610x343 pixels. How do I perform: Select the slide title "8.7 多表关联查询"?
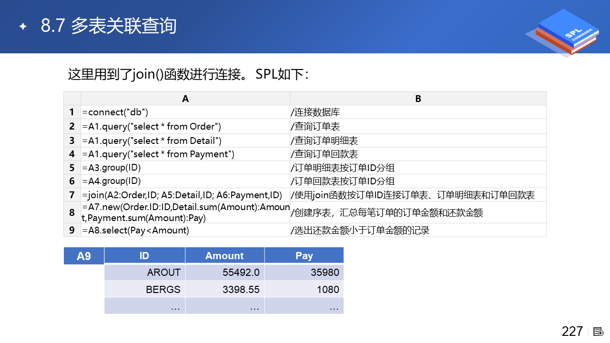[x=109, y=26]
